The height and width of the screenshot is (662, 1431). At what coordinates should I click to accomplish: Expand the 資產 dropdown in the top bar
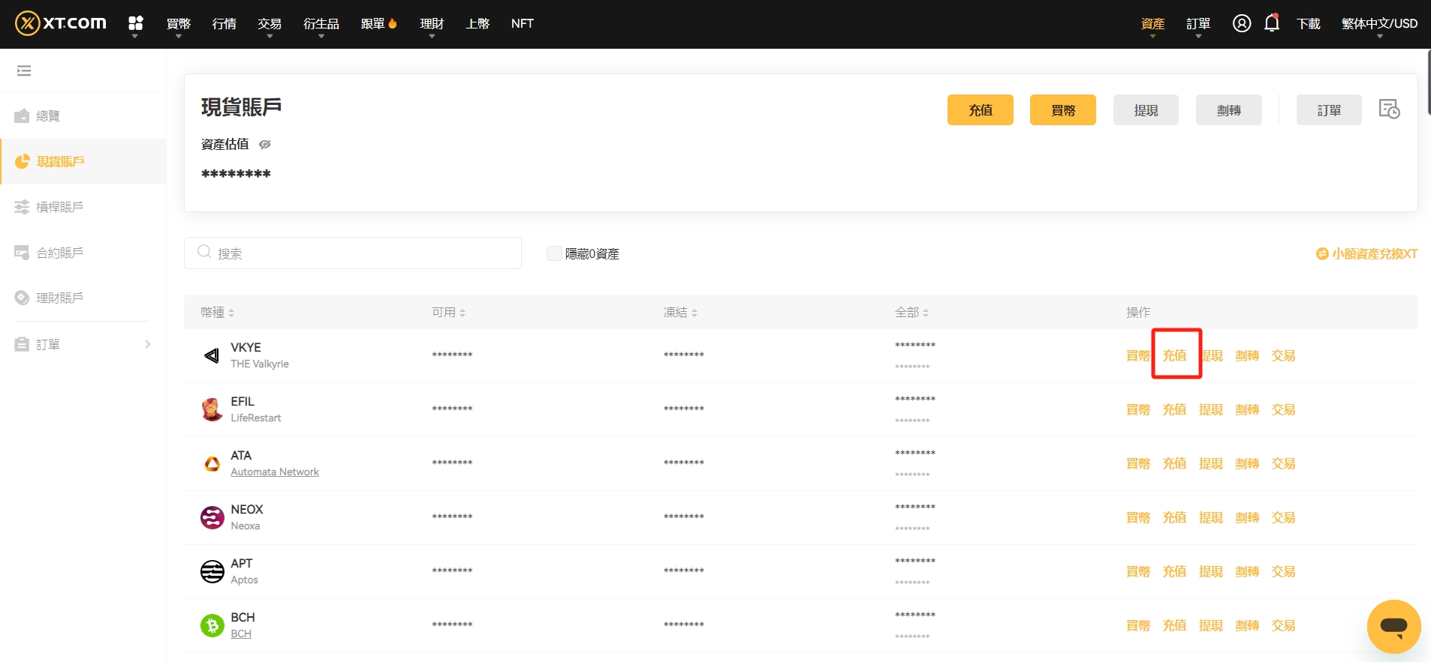(x=1152, y=24)
